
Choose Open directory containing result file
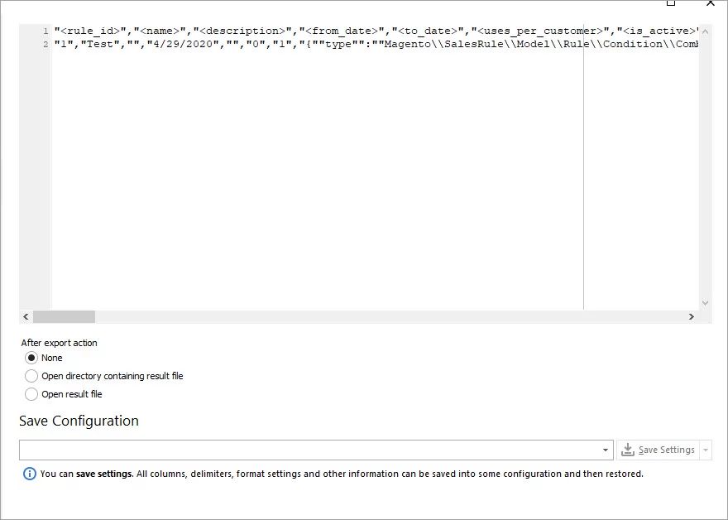pyautogui.click(x=31, y=376)
